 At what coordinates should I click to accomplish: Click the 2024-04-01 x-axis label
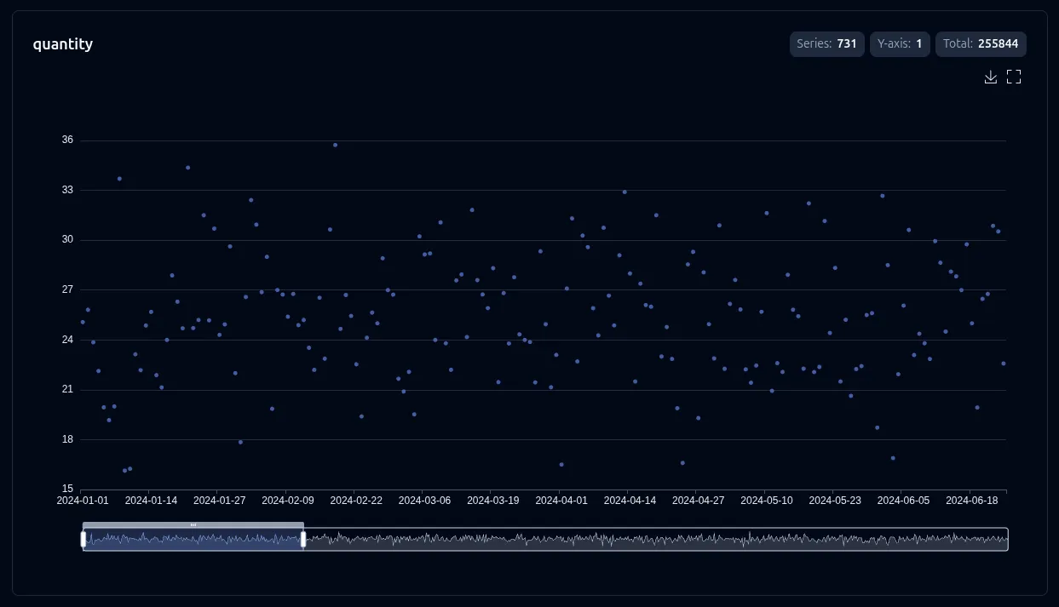click(x=561, y=501)
